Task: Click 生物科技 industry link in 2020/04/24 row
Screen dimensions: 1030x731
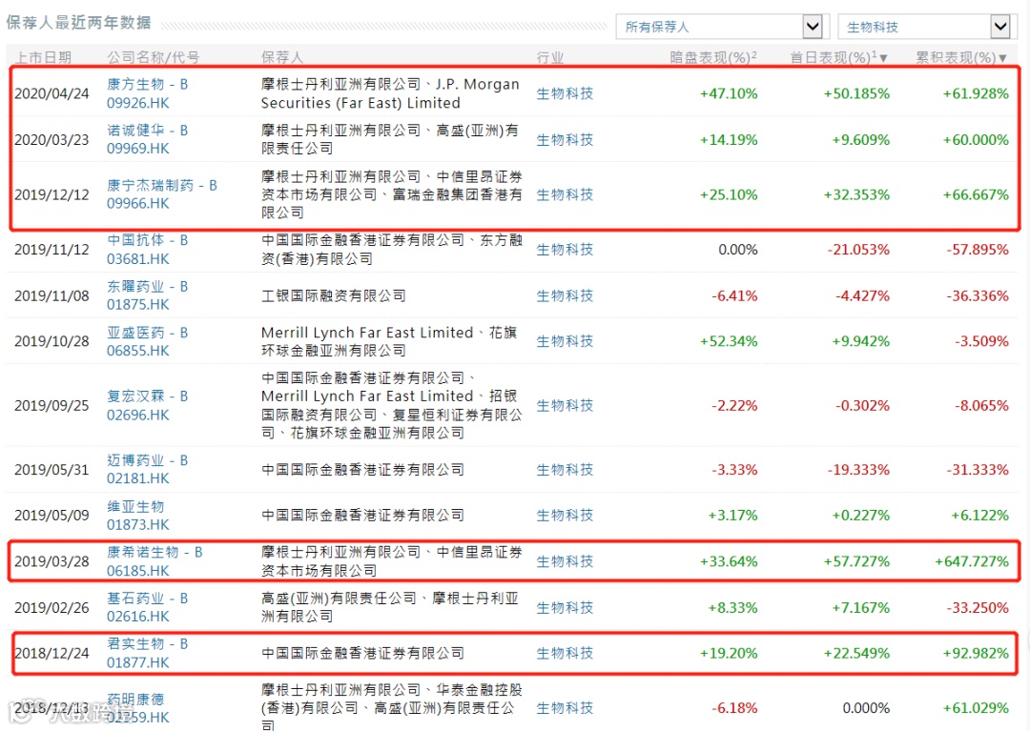Action: tap(565, 93)
